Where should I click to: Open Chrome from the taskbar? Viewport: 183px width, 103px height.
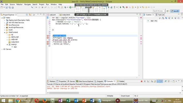pos(23,100)
